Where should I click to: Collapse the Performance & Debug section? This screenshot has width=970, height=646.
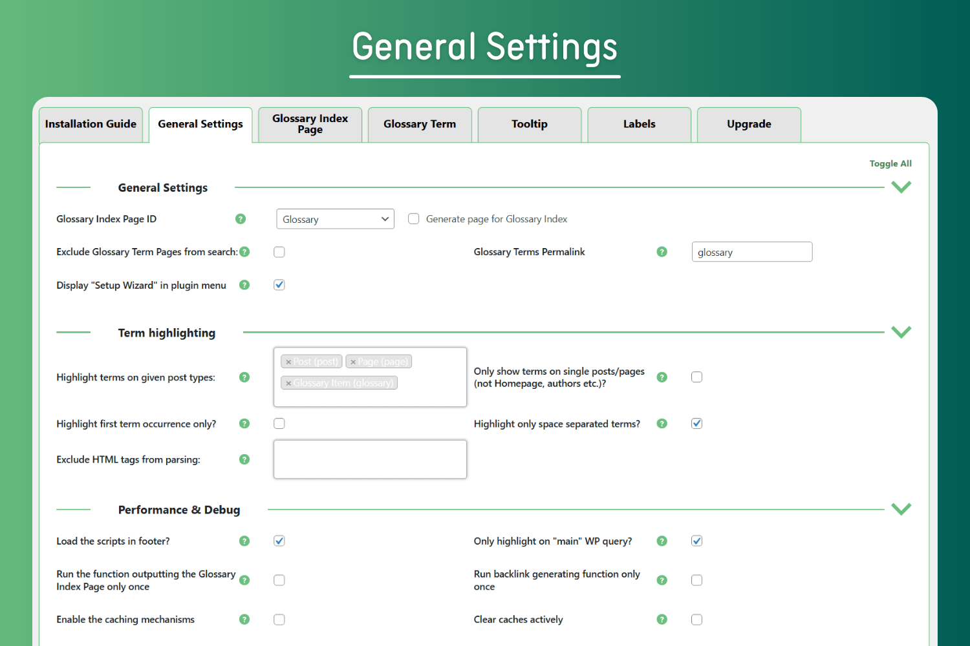(x=901, y=509)
